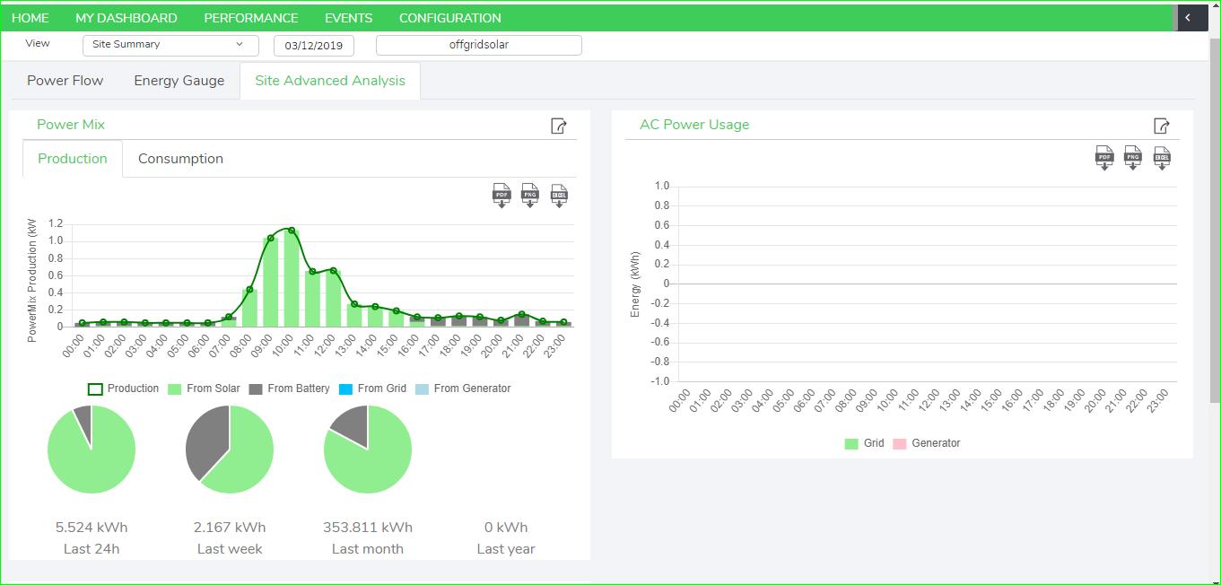Hide Generator series in AC Power legend
This screenshot has height=585, width=1221.
click(x=927, y=443)
